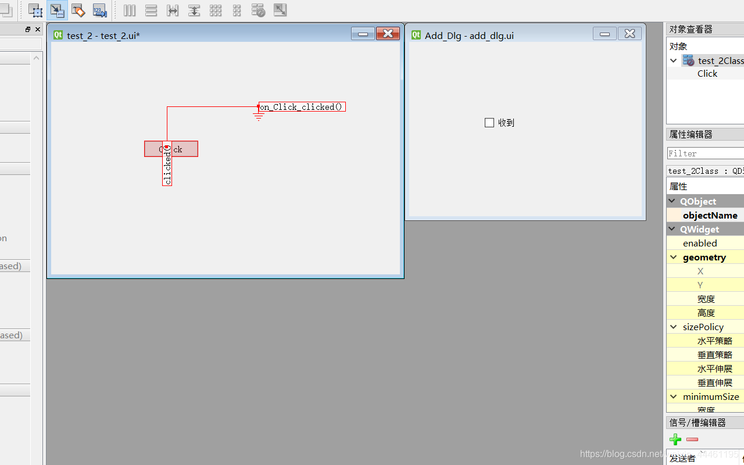
Task: Click the left panel scroll up arrow
Action: point(37,58)
